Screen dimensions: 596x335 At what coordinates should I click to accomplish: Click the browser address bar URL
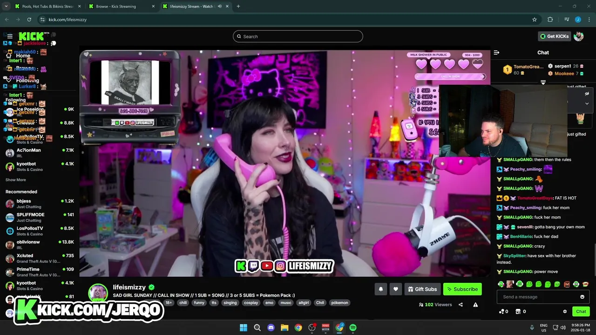[68, 20]
